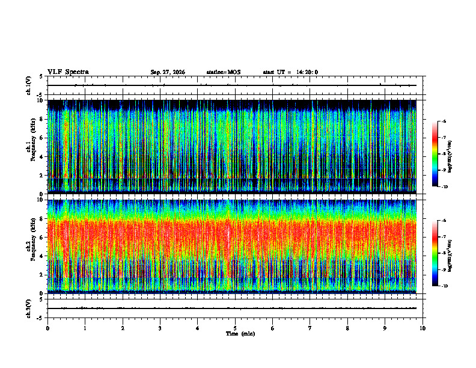Click the ch.1 spectrogram color scale bar
The width and height of the screenshot is (476, 368).
pyautogui.click(x=435, y=154)
